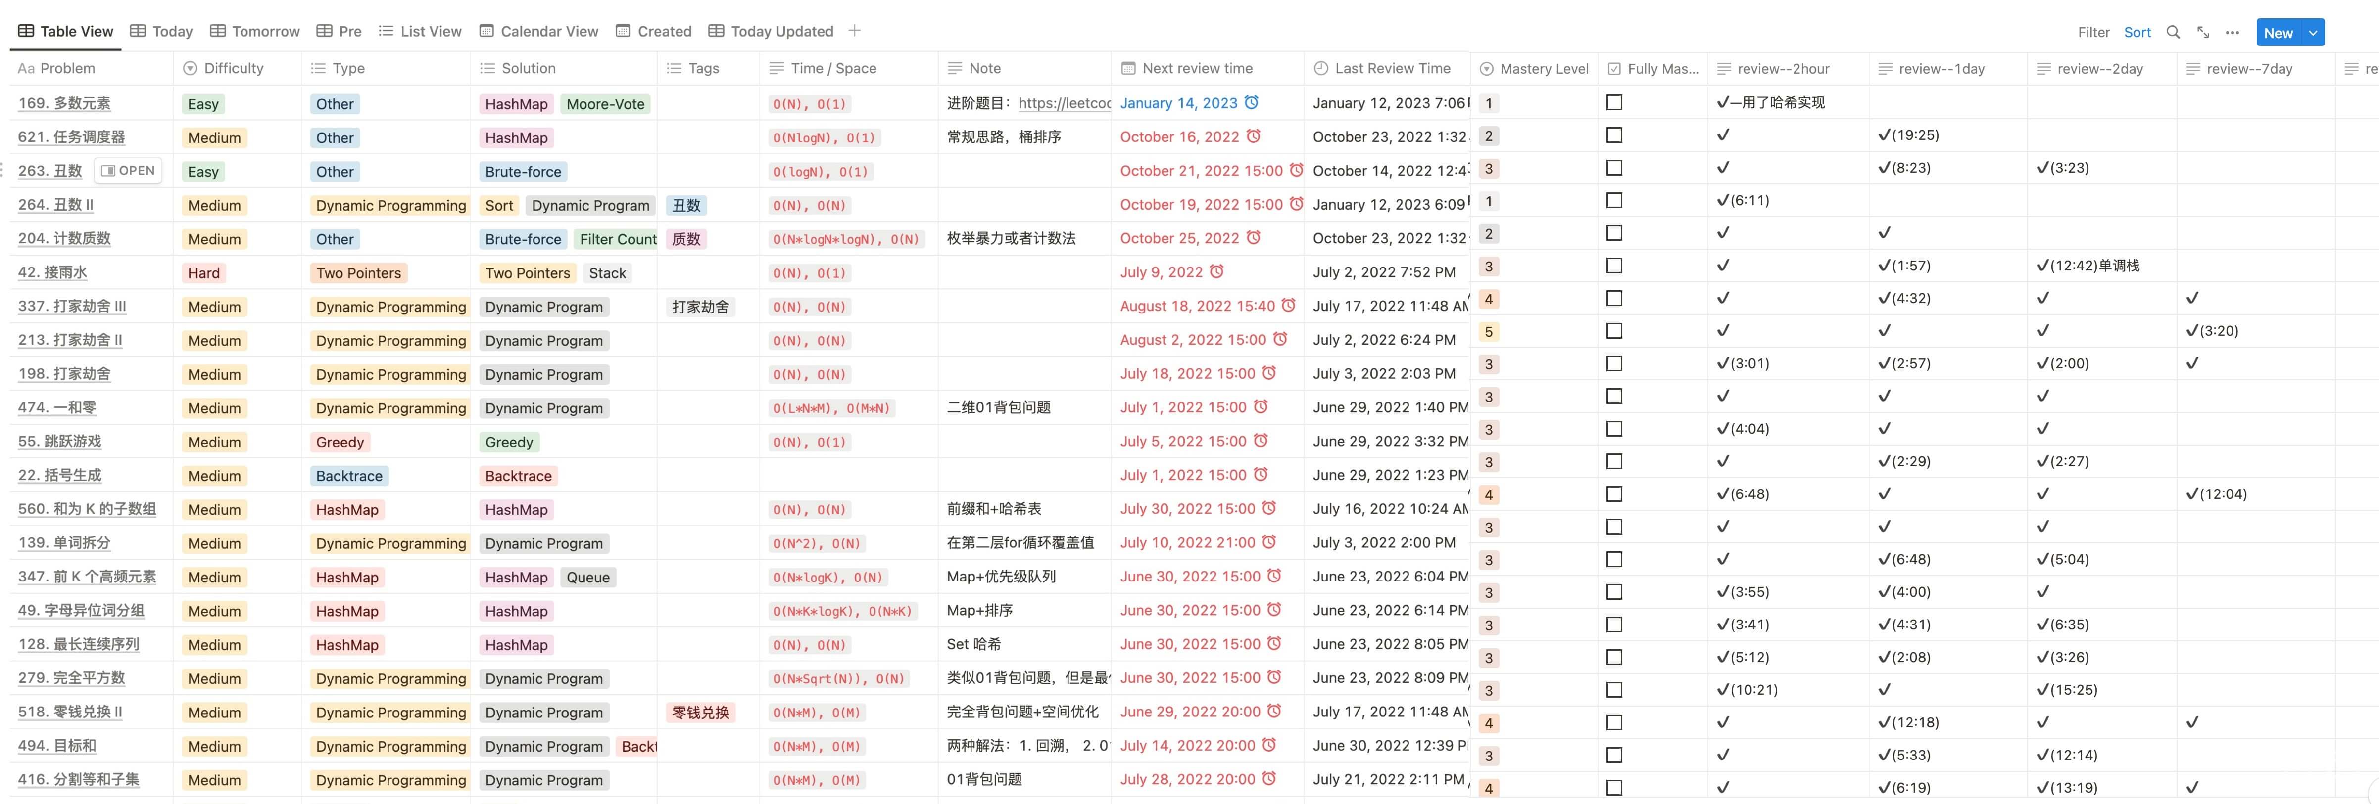The height and width of the screenshot is (804, 2379).
Task: Add a new view with plus icon
Action: click(854, 31)
